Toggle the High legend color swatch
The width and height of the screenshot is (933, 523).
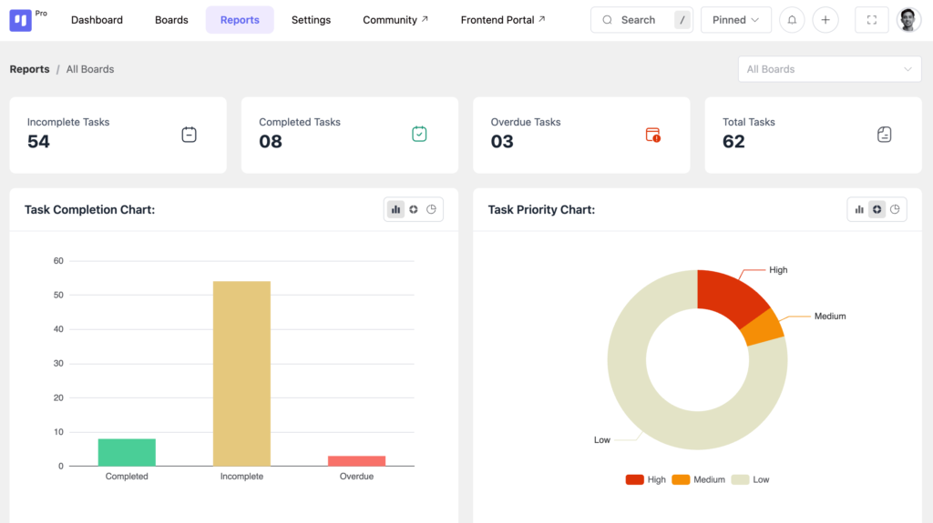(x=634, y=479)
